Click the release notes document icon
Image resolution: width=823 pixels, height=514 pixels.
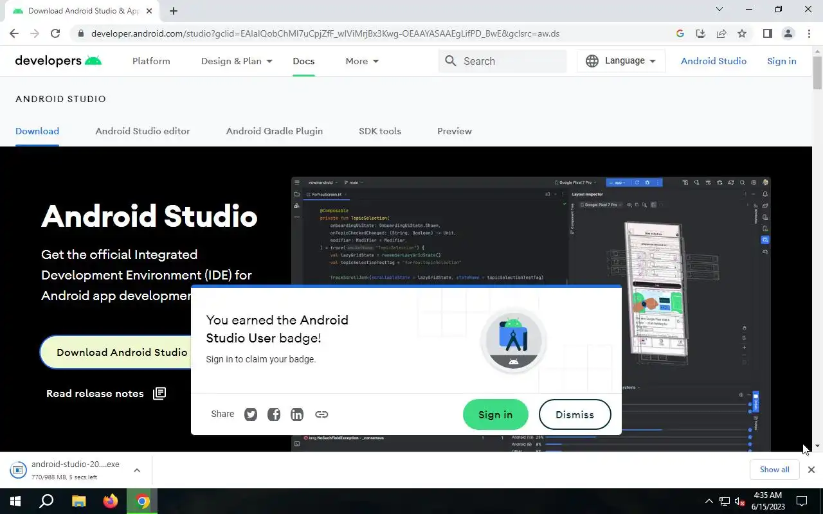coord(159,393)
